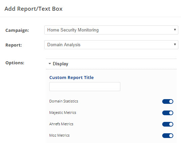Open the Report dropdown showing Domain Analysis
This screenshot has width=181, height=143.
click(x=111, y=45)
